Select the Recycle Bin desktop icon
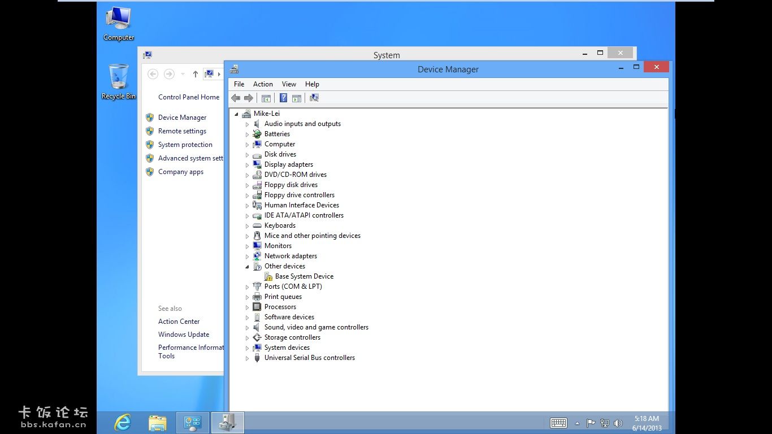Screen dimensions: 772x434 [119, 81]
